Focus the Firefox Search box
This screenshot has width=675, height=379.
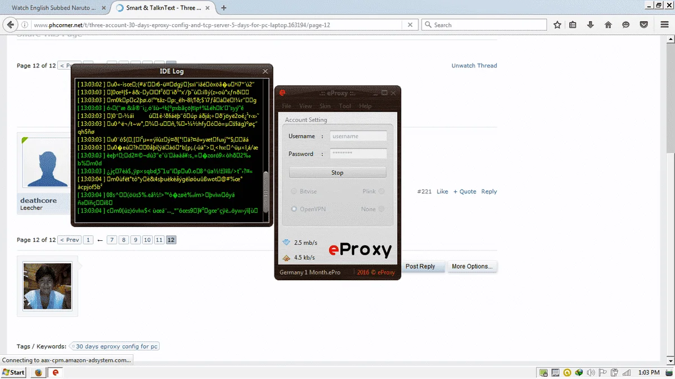[x=484, y=25]
